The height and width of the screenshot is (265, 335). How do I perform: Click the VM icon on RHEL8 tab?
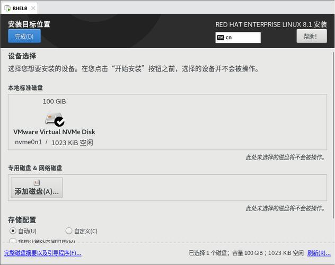pyautogui.click(x=8, y=8)
